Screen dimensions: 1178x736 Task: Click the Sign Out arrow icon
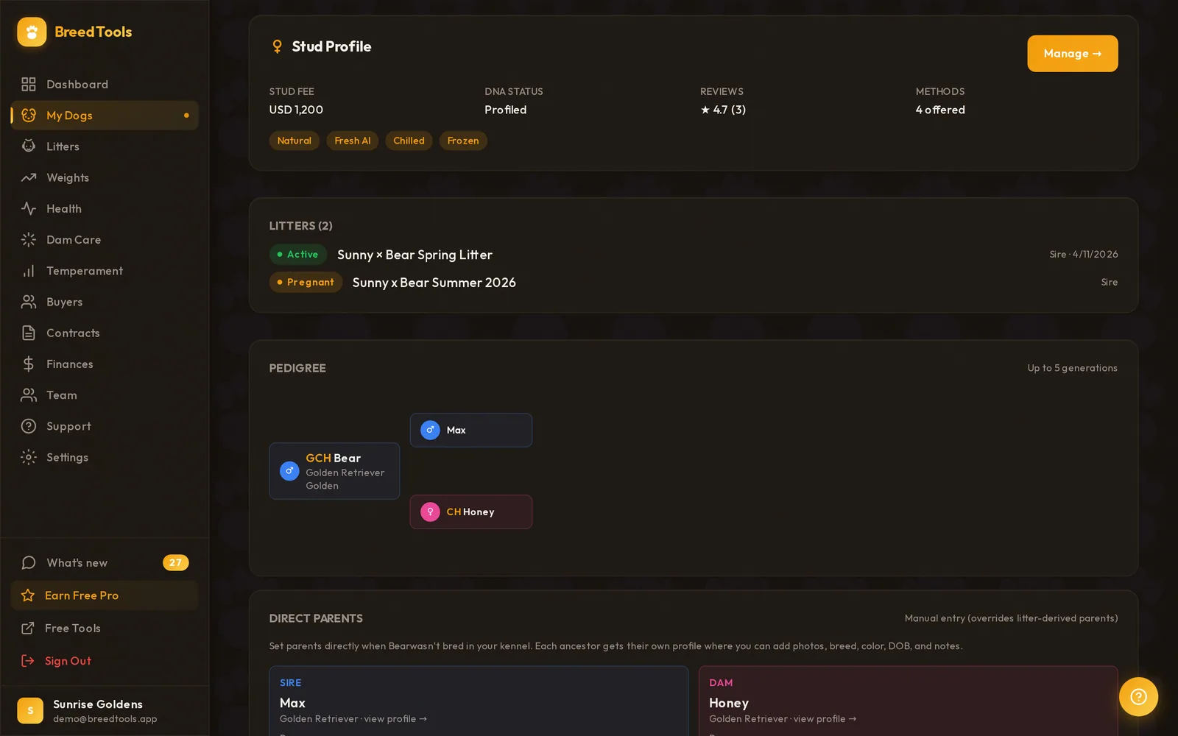(x=28, y=660)
